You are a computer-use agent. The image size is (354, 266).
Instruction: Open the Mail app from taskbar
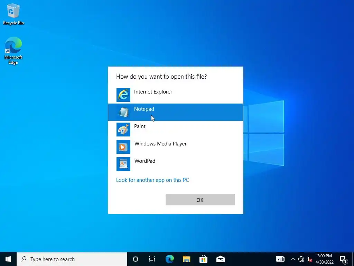click(220, 259)
